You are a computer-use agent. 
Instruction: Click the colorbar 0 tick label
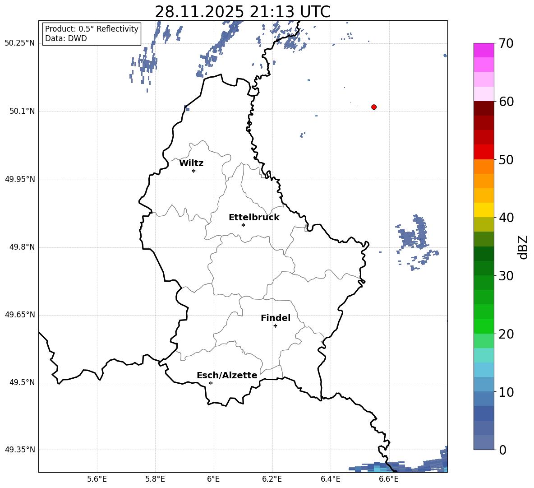click(503, 450)
